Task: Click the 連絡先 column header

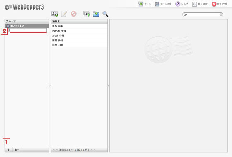Action: (x=79, y=21)
